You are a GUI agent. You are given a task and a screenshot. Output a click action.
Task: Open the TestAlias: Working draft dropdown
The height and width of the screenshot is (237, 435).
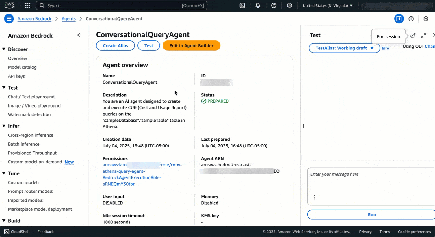[x=344, y=48]
